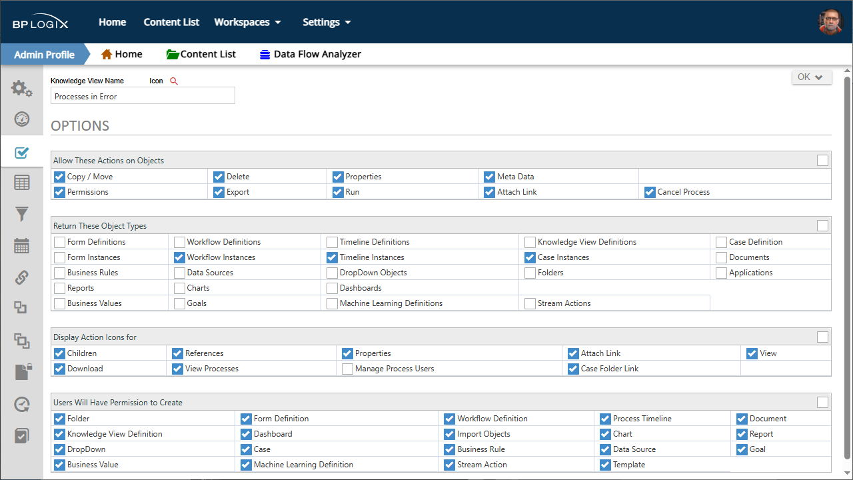
Task: Select the funnel filter sidebar icon
Action: (22, 214)
